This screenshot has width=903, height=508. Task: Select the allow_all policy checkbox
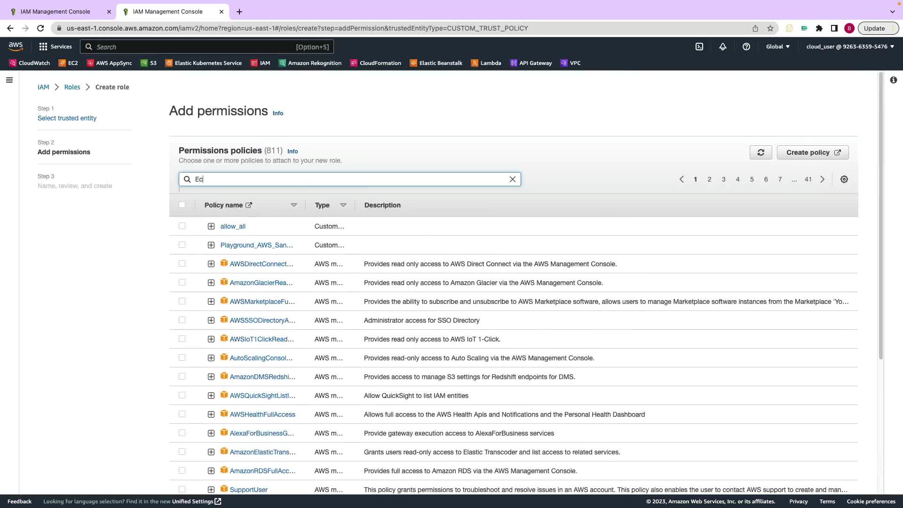(182, 226)
